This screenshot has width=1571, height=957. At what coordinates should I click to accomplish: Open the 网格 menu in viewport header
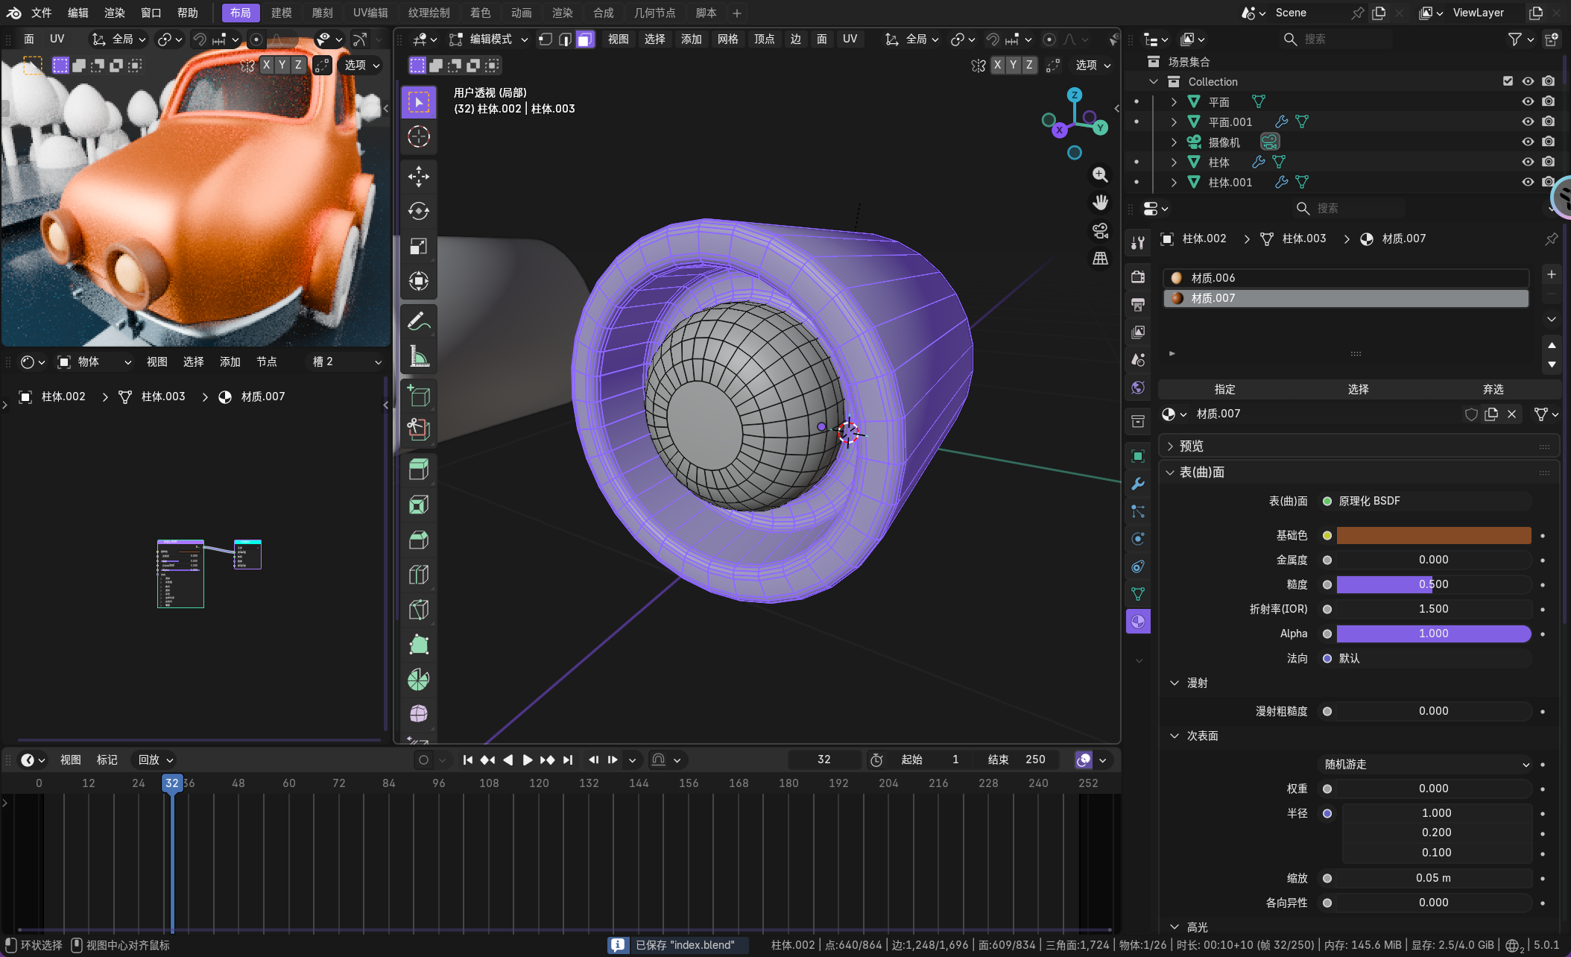click(x=727, y=40)
